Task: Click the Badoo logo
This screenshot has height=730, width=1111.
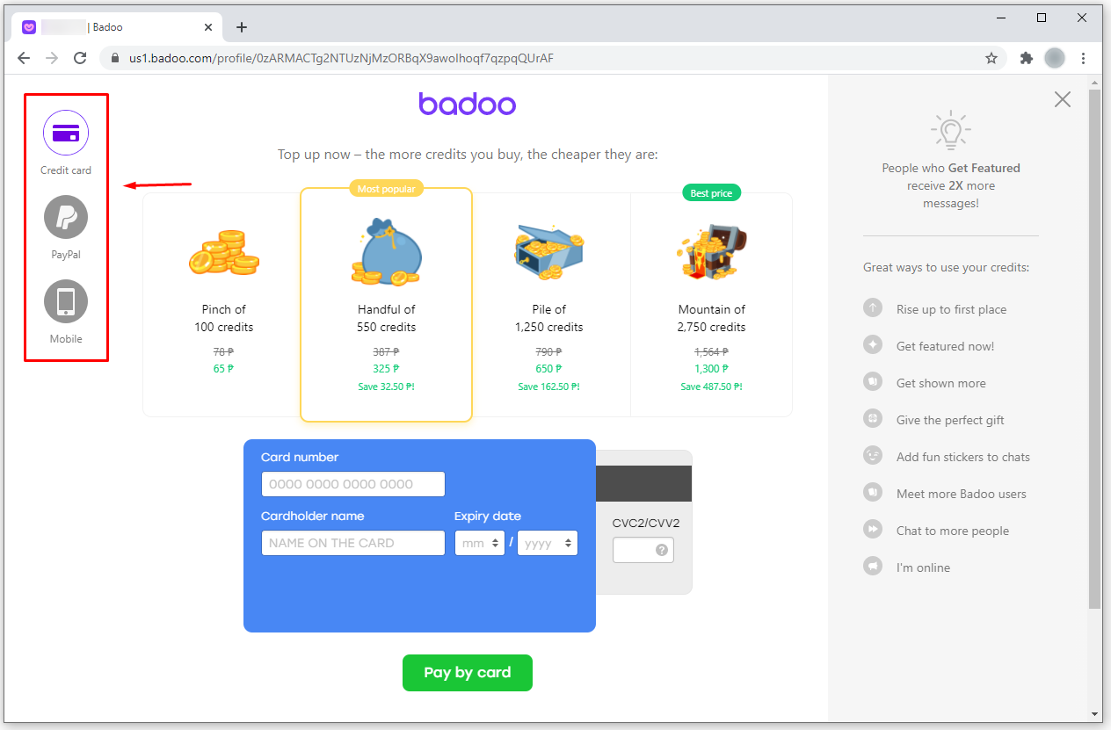Action: point(468,104)
